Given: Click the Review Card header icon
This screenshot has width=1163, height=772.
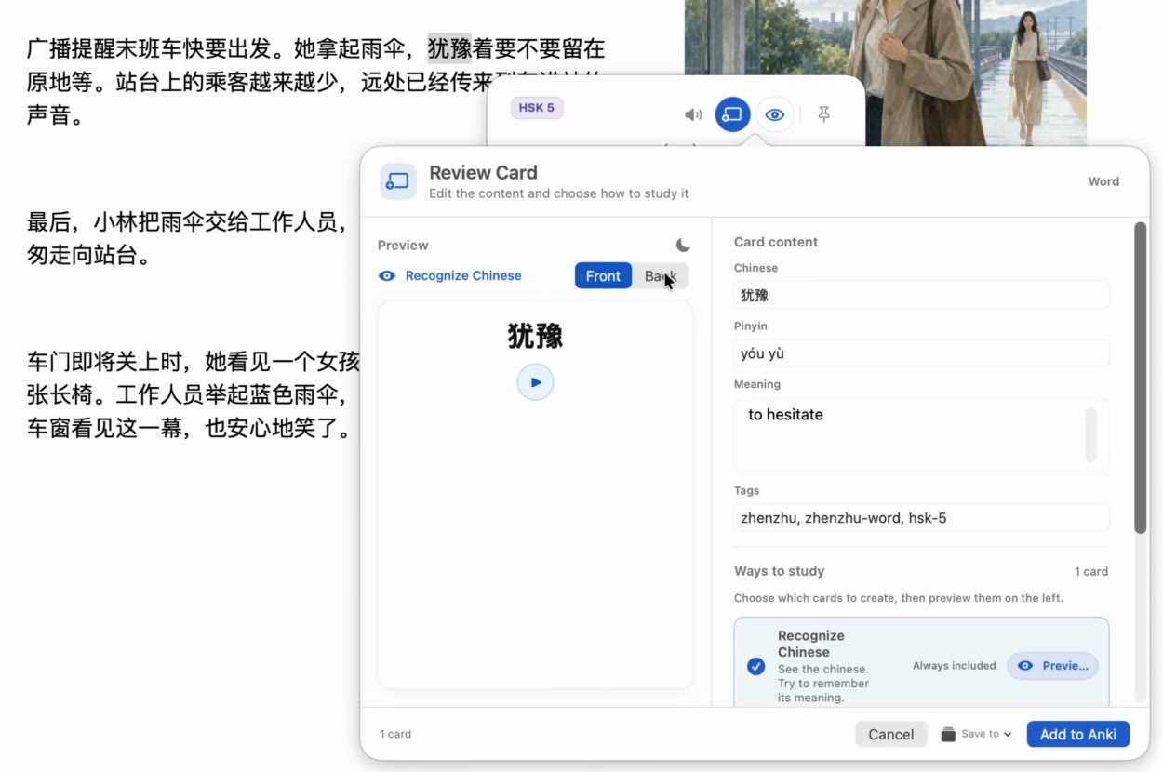Looking at the screenshot, I should click(398, 180).
